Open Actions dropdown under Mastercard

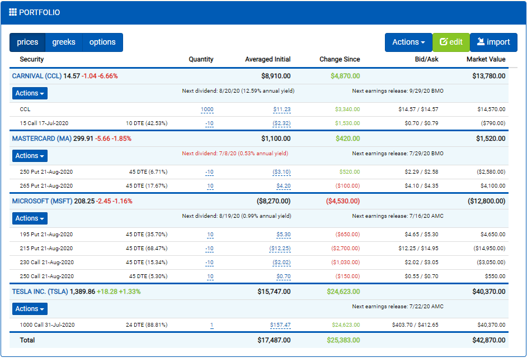click(x=30, y=156)
